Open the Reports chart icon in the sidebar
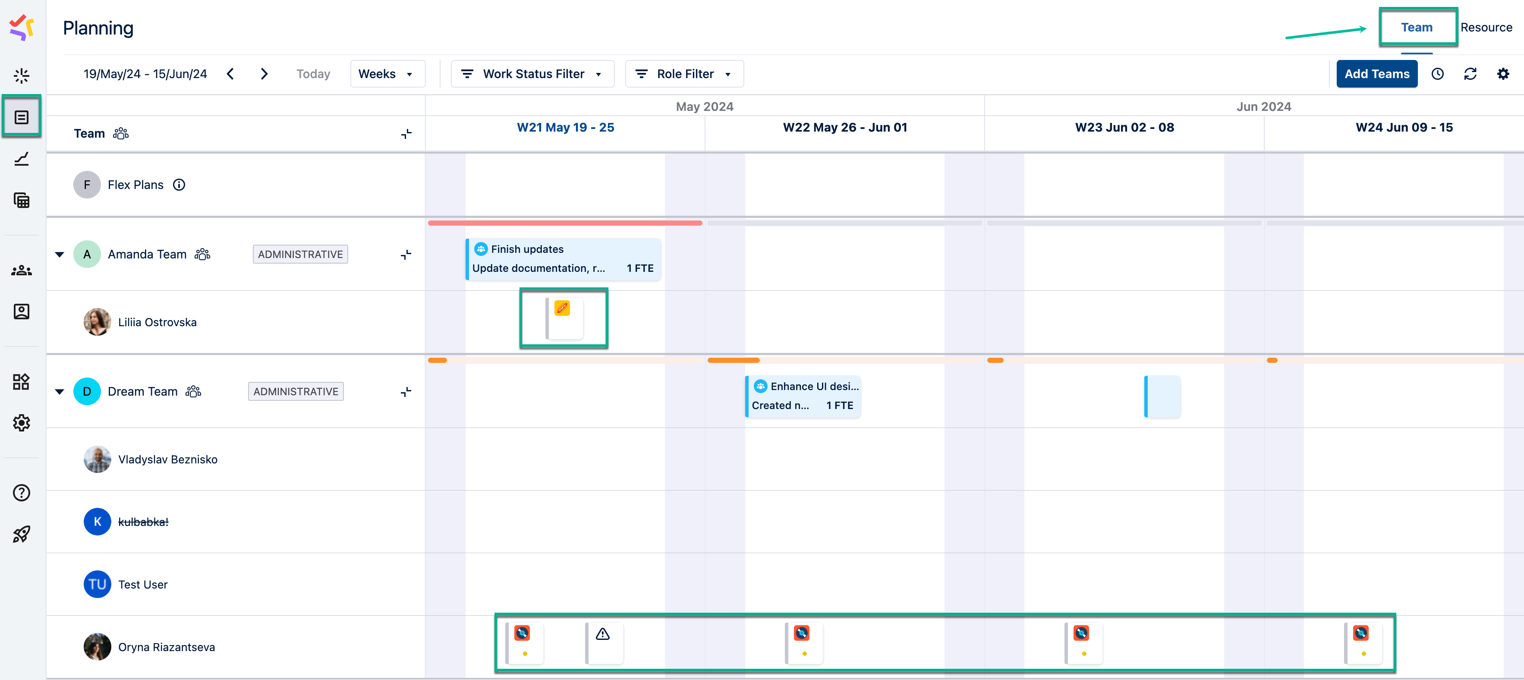The width and height of the screenshot is (1524, 680). pyautogui.click(x=21, y=159)
